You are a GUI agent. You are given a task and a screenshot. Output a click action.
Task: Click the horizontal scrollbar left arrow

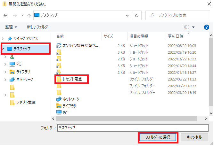[53, 119]
